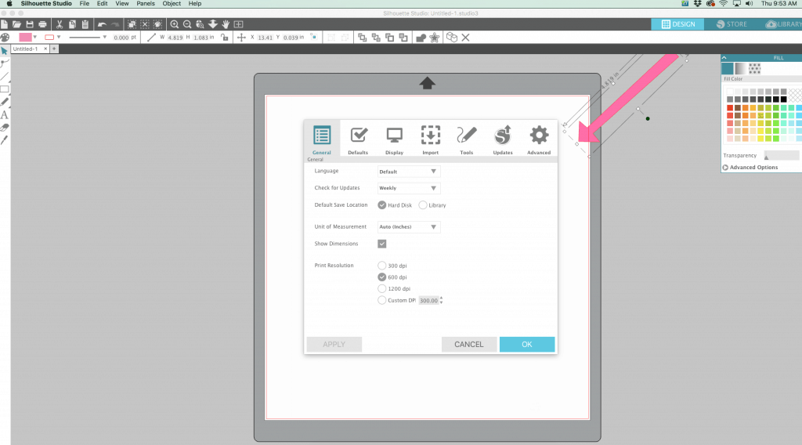This screenshot has height=445, width=802.
Task: Select 1200 dpi print resolution
Action: coord(382,288)
